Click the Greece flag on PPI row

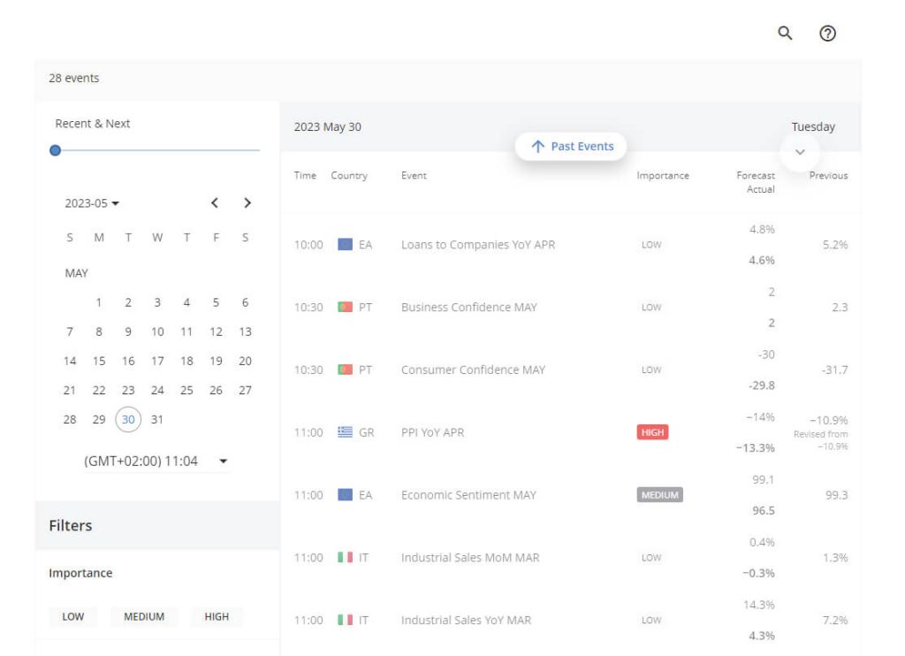pos(345,432)
